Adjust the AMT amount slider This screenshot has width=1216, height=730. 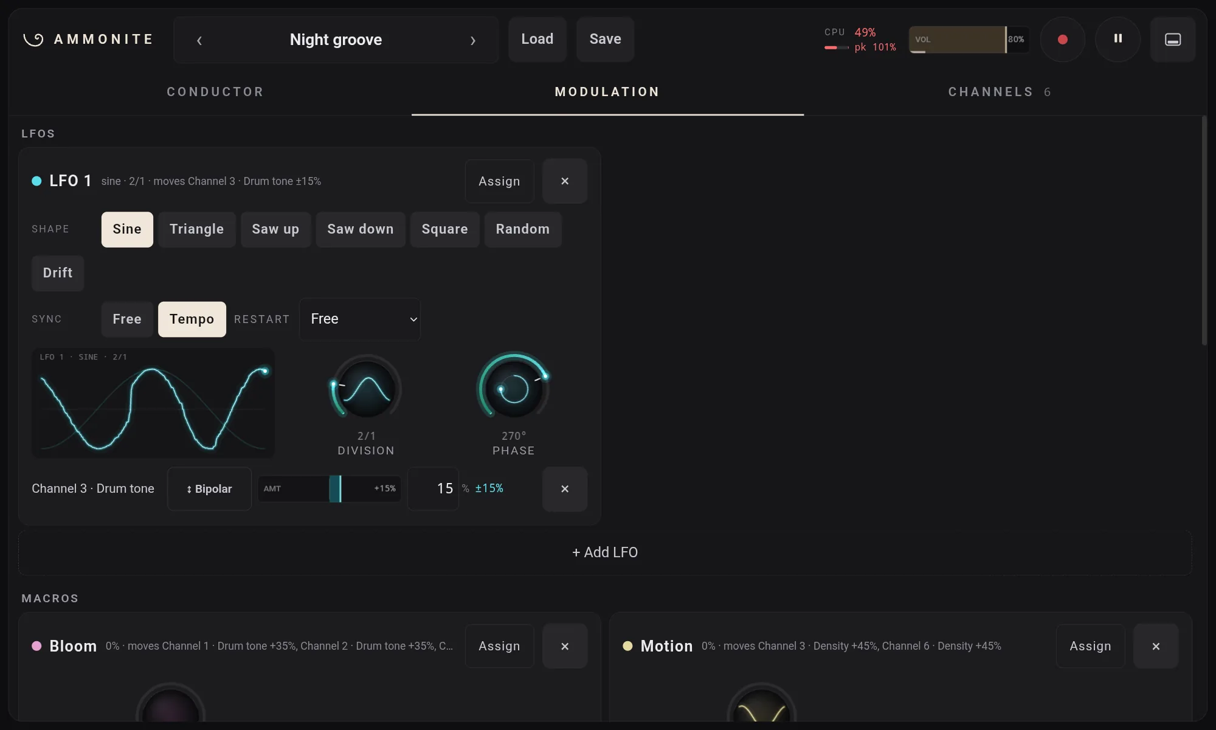click(x=329, y=489)
